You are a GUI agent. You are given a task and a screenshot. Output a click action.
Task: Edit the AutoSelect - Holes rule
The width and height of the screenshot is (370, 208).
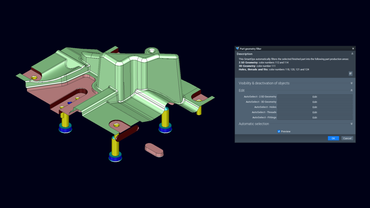pyautogui.click(x=315, y=107)
